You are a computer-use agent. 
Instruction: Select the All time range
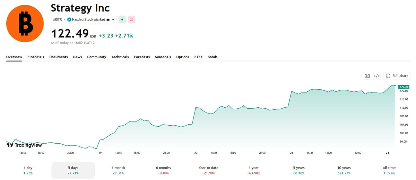click(389, 170)
